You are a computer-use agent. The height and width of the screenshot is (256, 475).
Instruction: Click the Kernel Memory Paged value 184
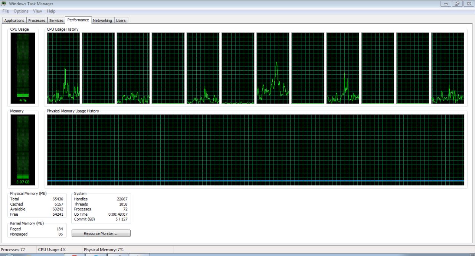[x=59, y=229]
